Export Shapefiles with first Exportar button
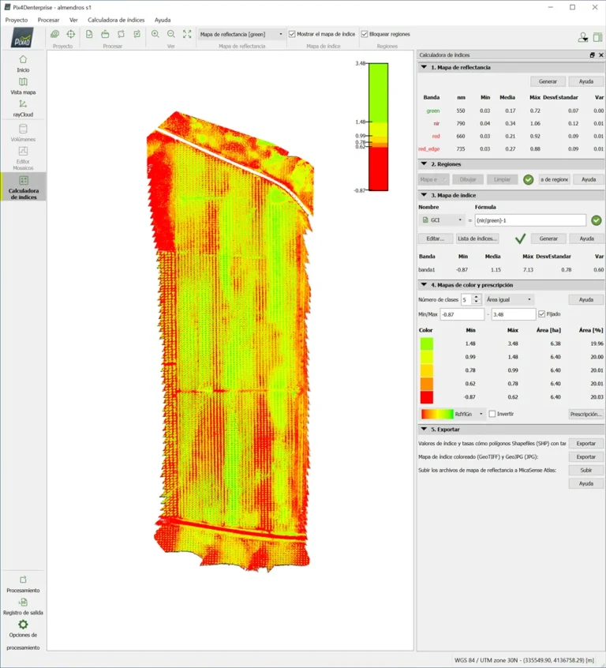606x668 pixels. pos(586,444)
